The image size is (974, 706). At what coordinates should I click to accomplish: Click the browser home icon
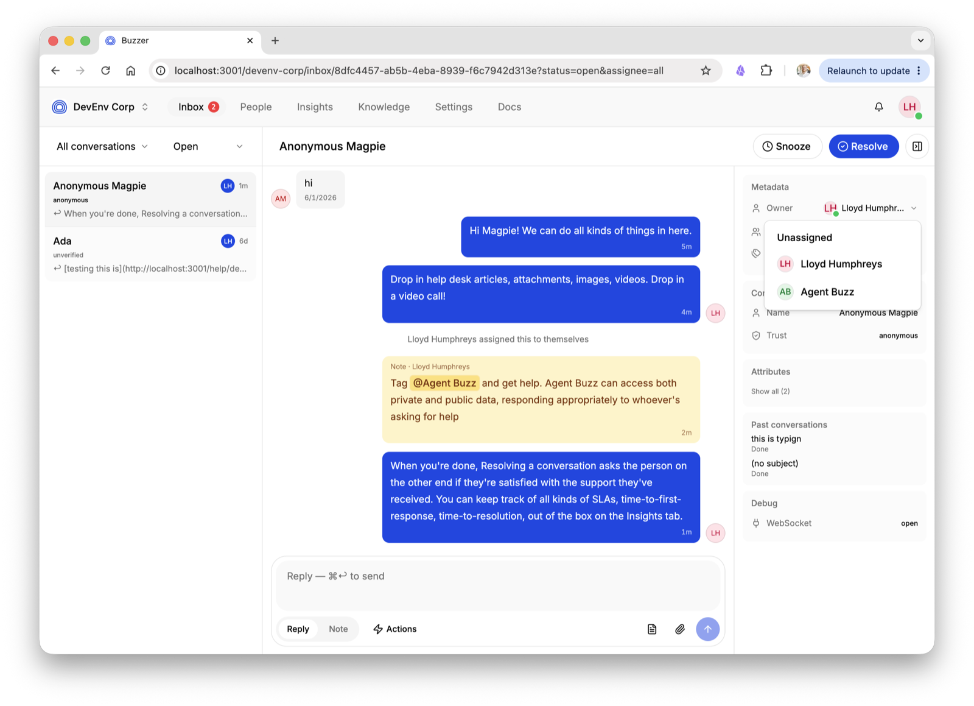coord(130,71)
